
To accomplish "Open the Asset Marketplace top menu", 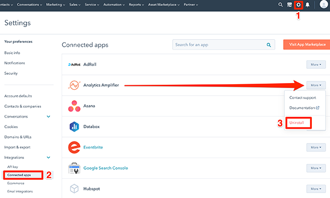I will click(164, 4).
